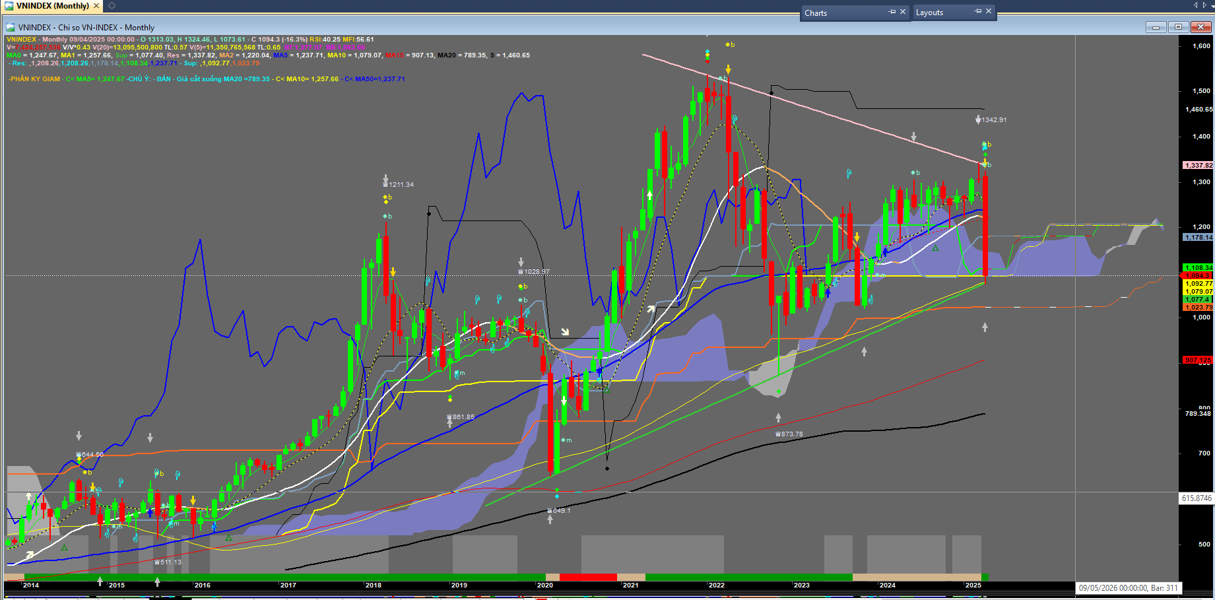Click the 2019 year label on time axis
This screenshot has height=600, width=1215.
coord(459,585)
